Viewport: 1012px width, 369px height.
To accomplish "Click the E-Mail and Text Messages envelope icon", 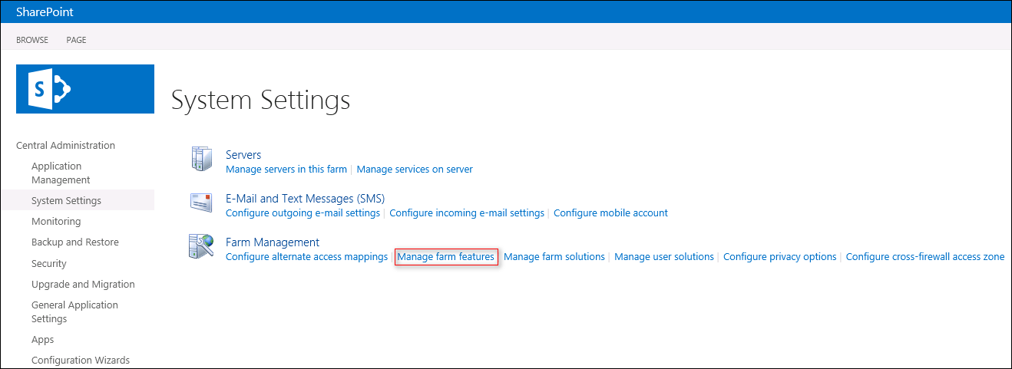I will (201, 203).
